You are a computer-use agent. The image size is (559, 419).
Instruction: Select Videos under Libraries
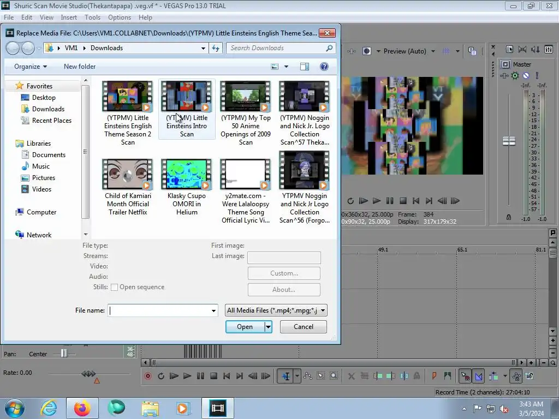coord(41,189)
